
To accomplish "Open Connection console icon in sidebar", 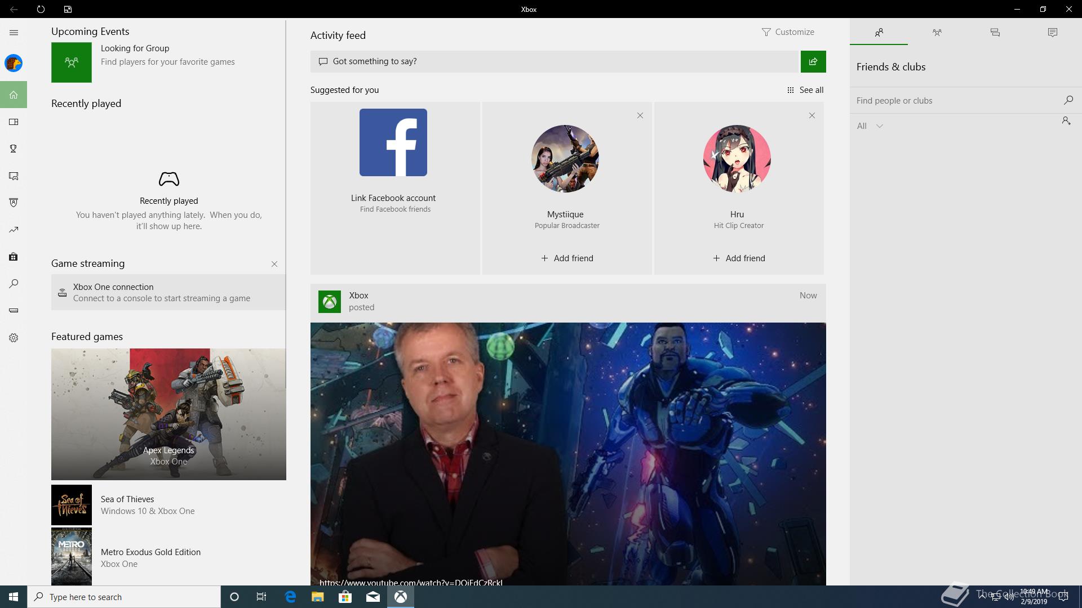I will (14, 310).
